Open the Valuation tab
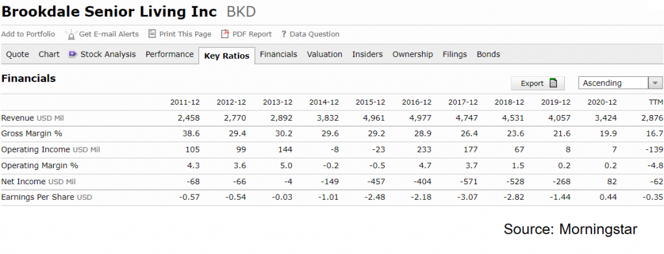This screenshot has height=254, width=664. click(x=324, y=54)
